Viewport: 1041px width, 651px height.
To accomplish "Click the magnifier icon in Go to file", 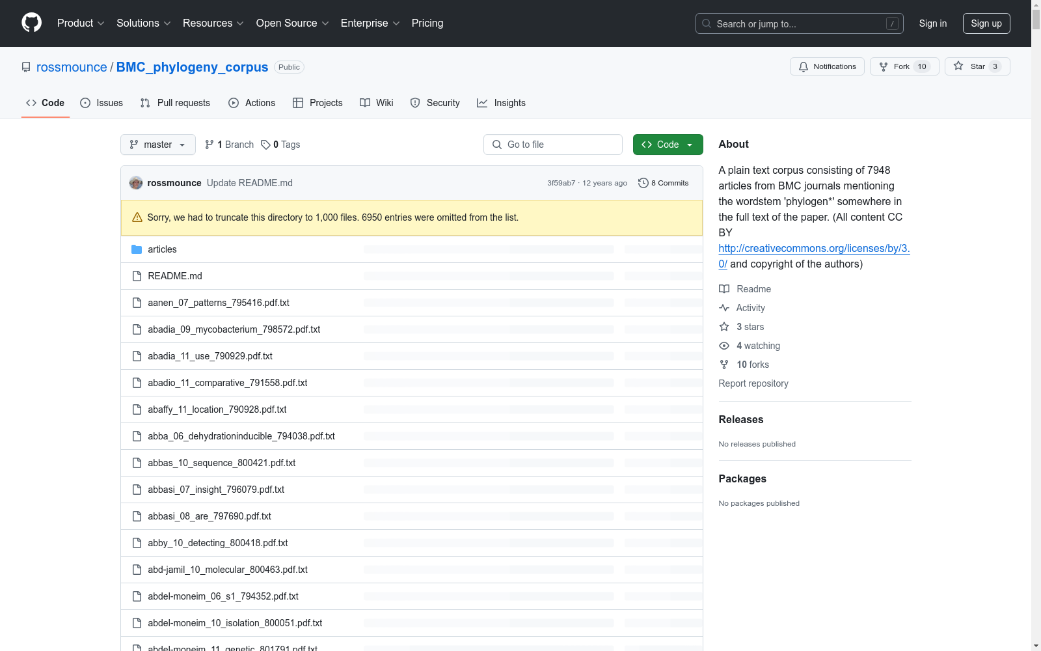I will [497, 145].
